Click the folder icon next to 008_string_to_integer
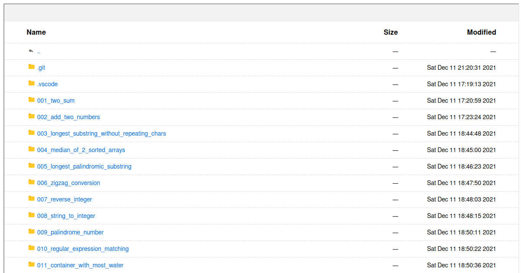The width and height of the screenshot is (521, 273). pyautogui.click(x=31, y=215)
